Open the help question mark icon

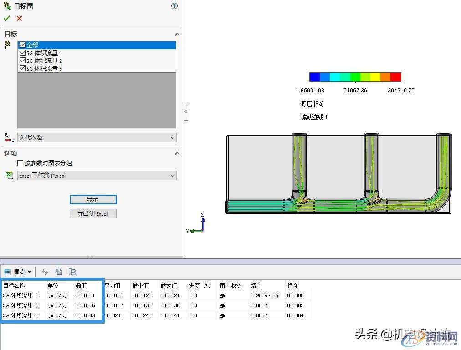coord(174,6)
